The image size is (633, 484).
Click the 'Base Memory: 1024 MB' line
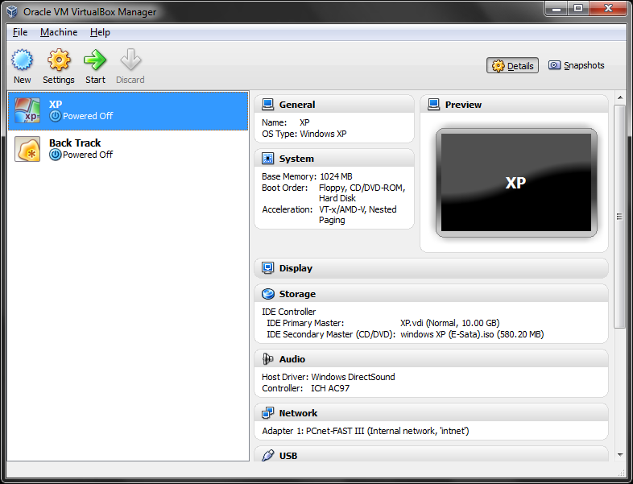307,176
